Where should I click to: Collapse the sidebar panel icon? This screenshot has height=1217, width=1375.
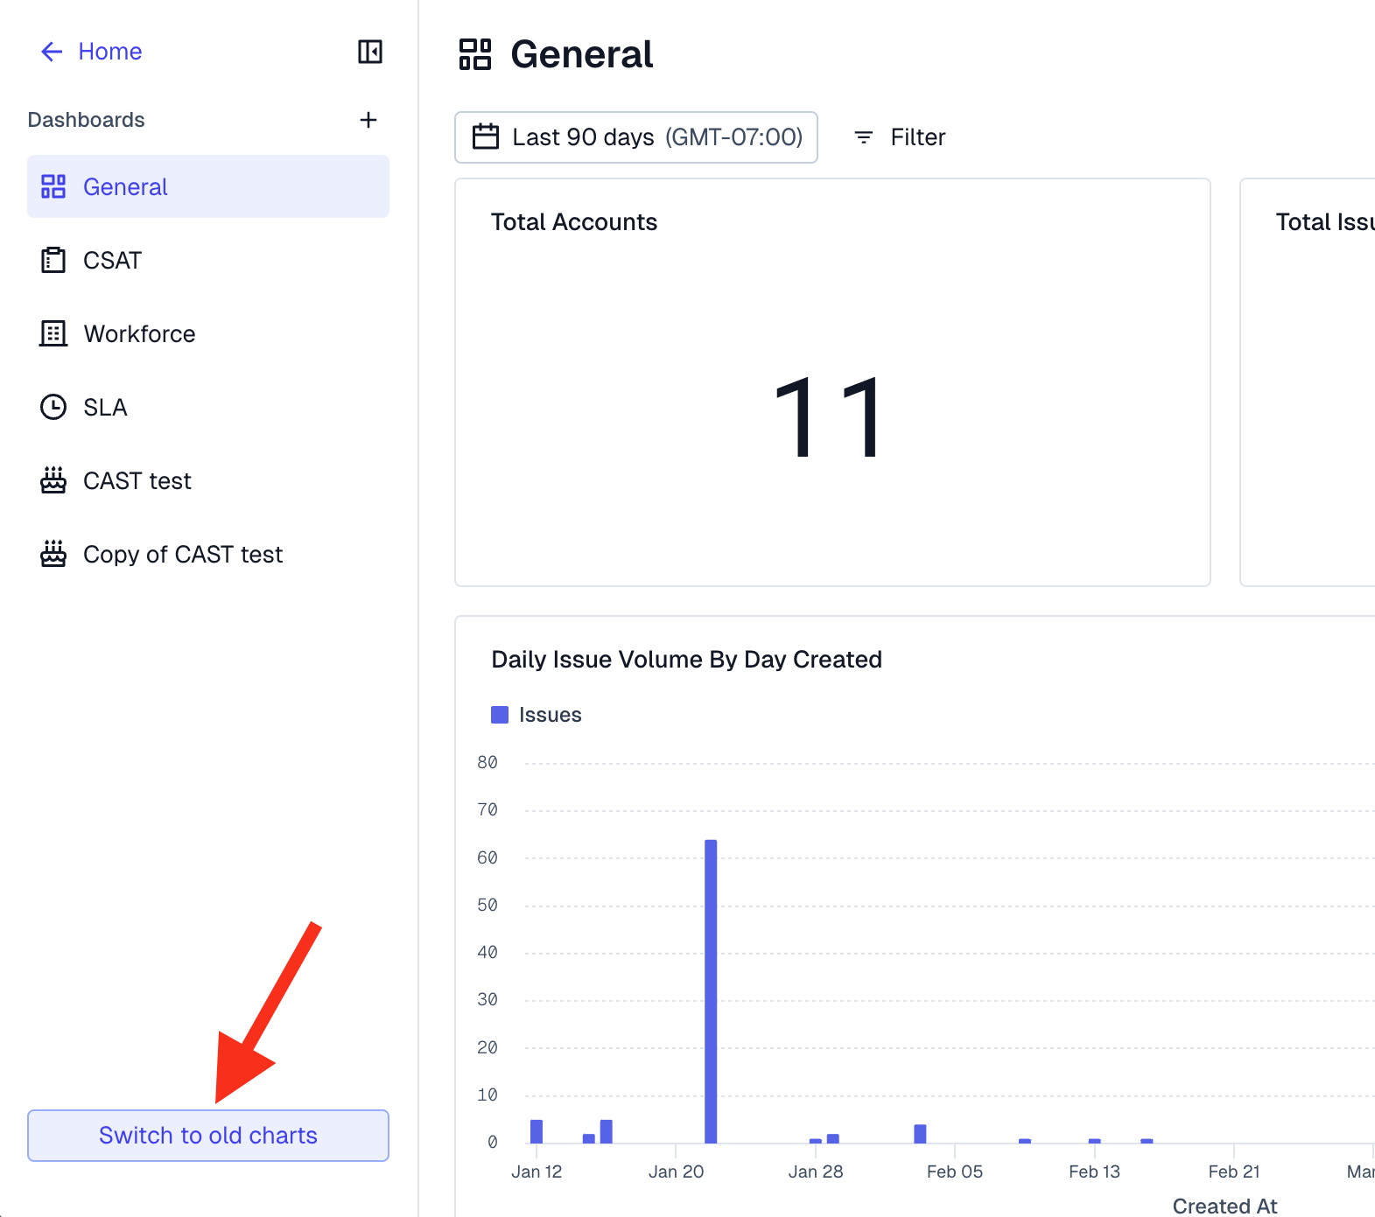click(x=369, y=52)
